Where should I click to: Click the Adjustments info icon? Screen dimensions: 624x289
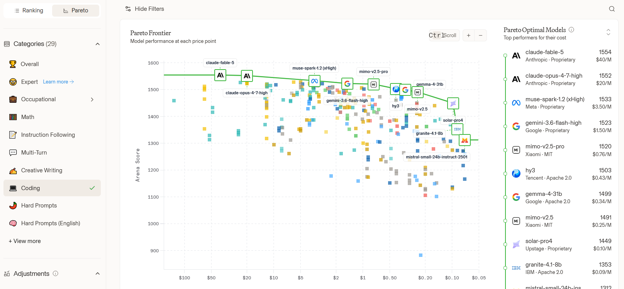(55, 274)
